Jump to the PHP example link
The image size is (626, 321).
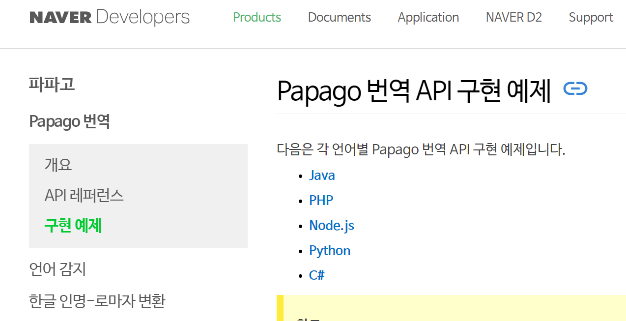(321, 201)
